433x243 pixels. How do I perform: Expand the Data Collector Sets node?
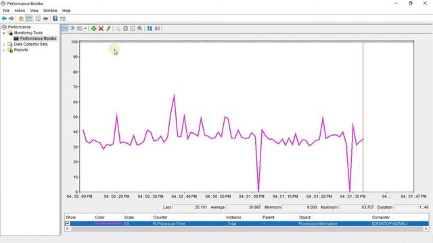point(4,45)
